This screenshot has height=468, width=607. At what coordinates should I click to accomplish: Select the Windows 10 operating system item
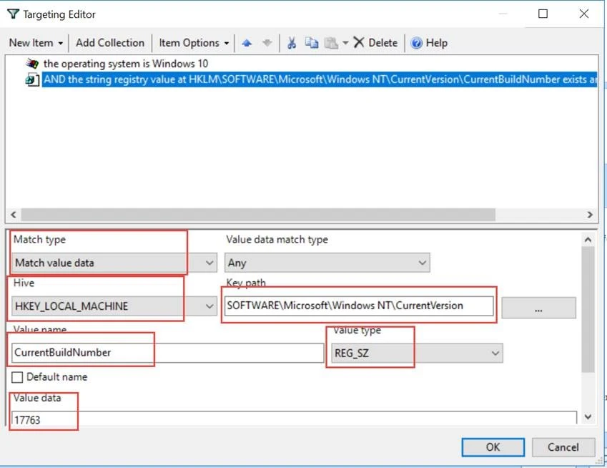tap(125, 64)
